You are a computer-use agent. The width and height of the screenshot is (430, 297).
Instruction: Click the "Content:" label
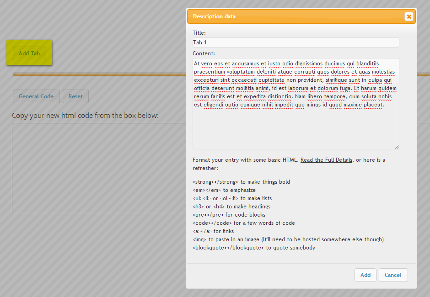[x=204, y=53]
